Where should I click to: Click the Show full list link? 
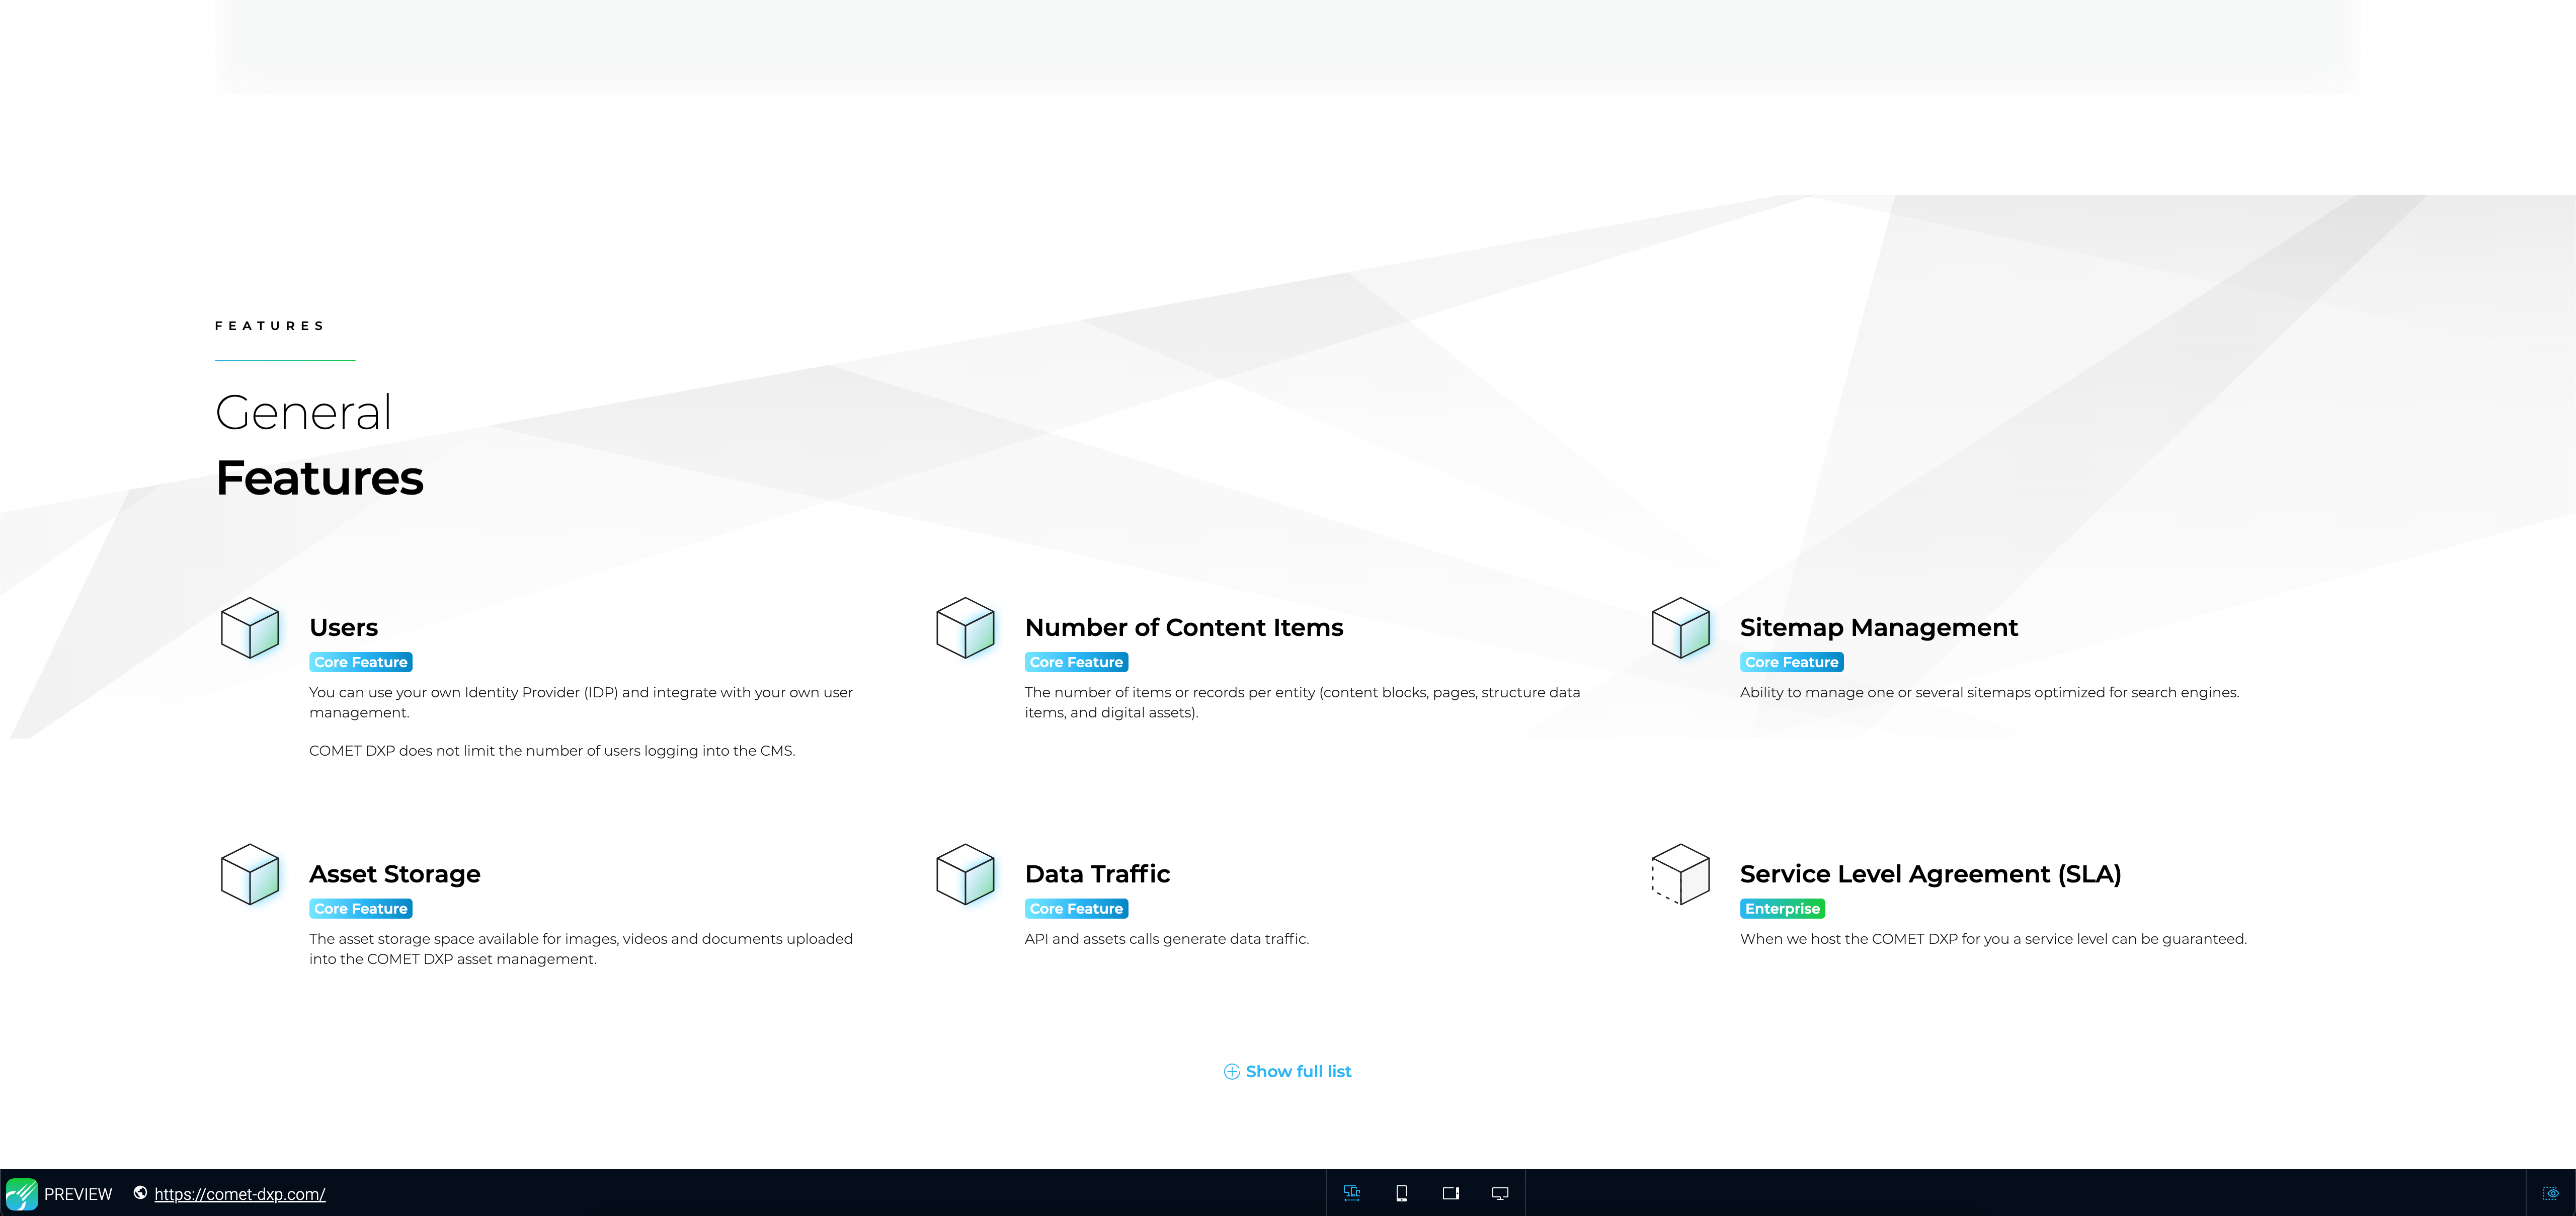pyautogui.click(x=1297, y=1071)
